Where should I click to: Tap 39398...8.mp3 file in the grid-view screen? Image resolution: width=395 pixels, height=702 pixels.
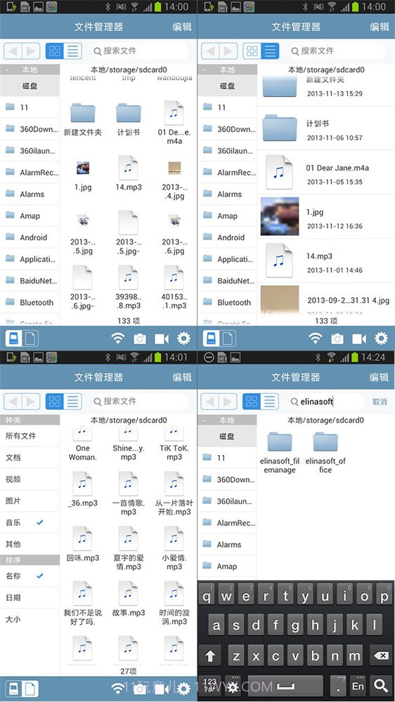(x=128, y=286)
